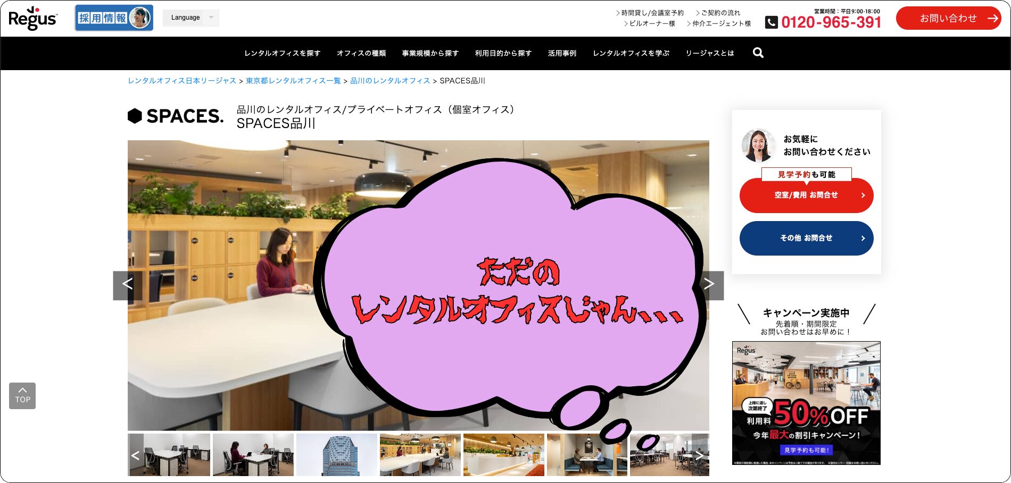Advance the photo carousel with the right arrow
1011x483 pixels.
click(x=710, y=284)
